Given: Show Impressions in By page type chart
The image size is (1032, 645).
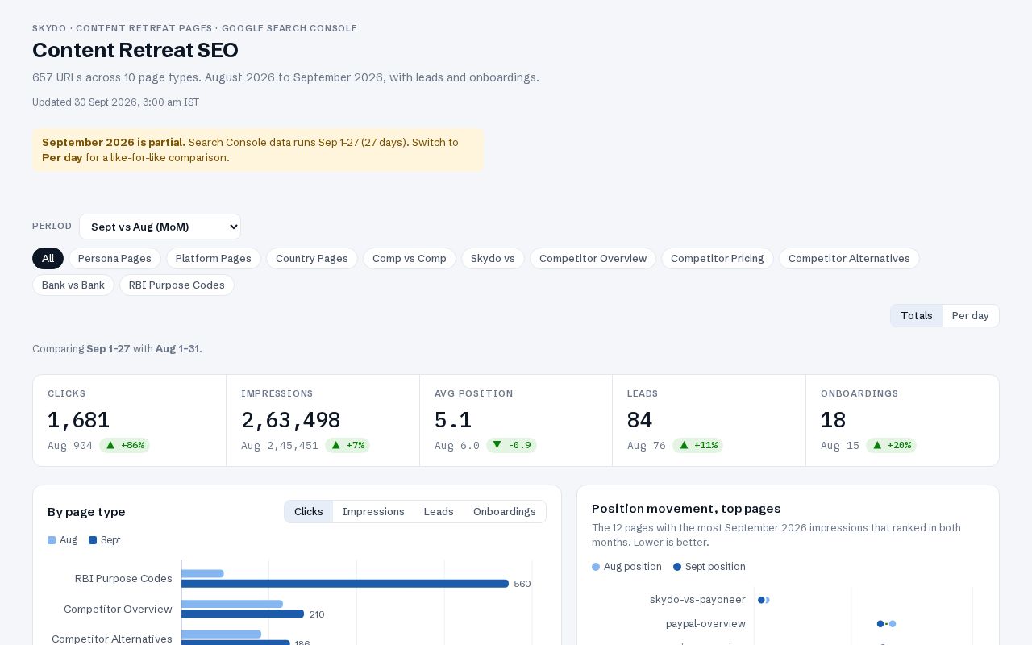Looking at the screenshot, I should 373,511.
